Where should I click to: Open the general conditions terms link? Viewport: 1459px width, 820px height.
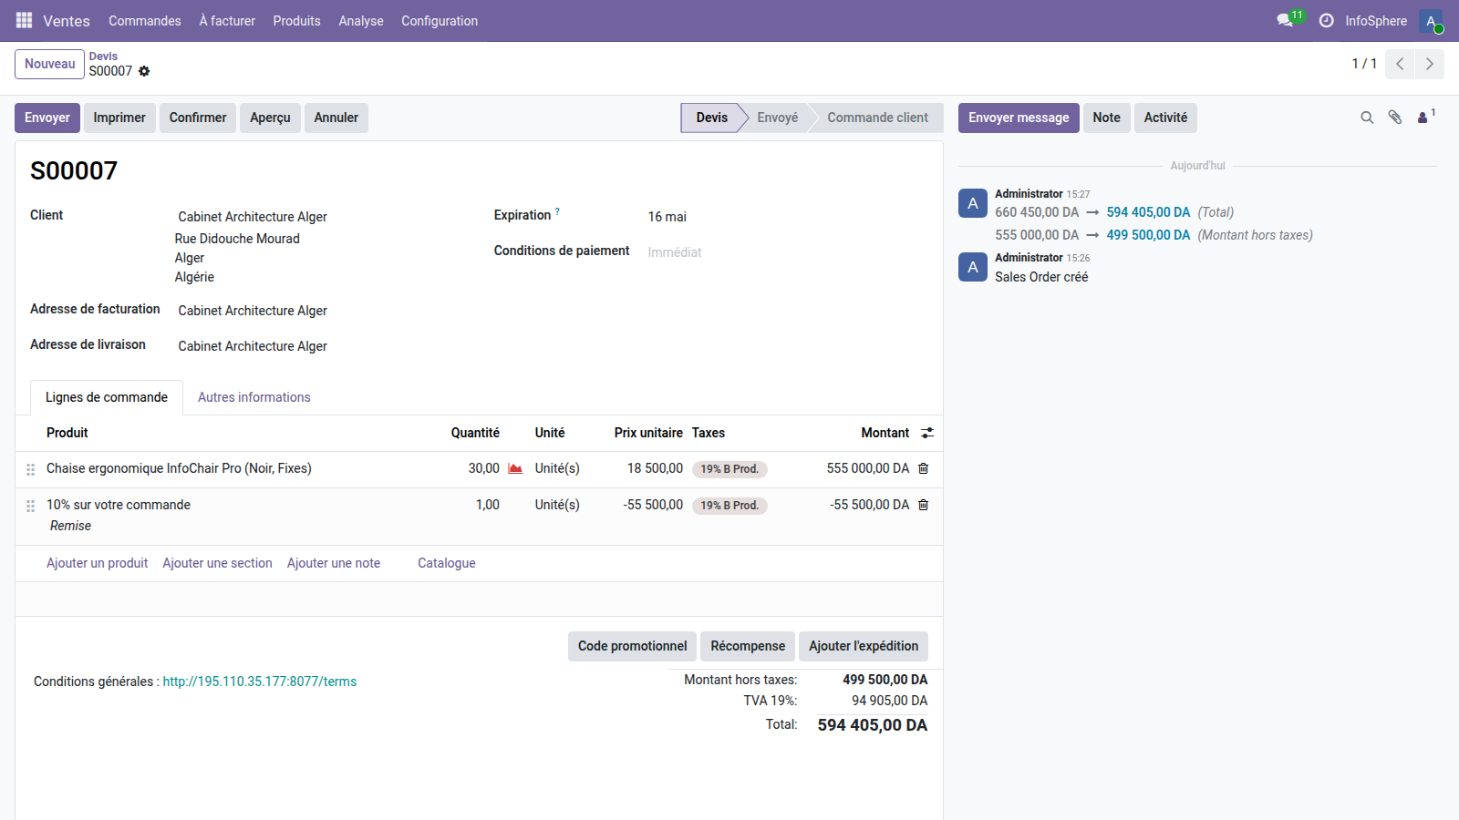click(x=260, y=682)
